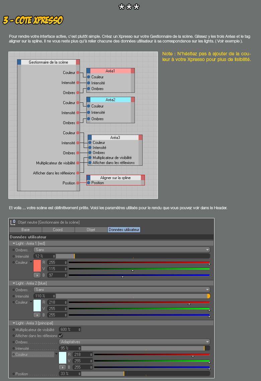Switch to the Base tab
Screen dimensions: 261x381
(x=25, y=230)
